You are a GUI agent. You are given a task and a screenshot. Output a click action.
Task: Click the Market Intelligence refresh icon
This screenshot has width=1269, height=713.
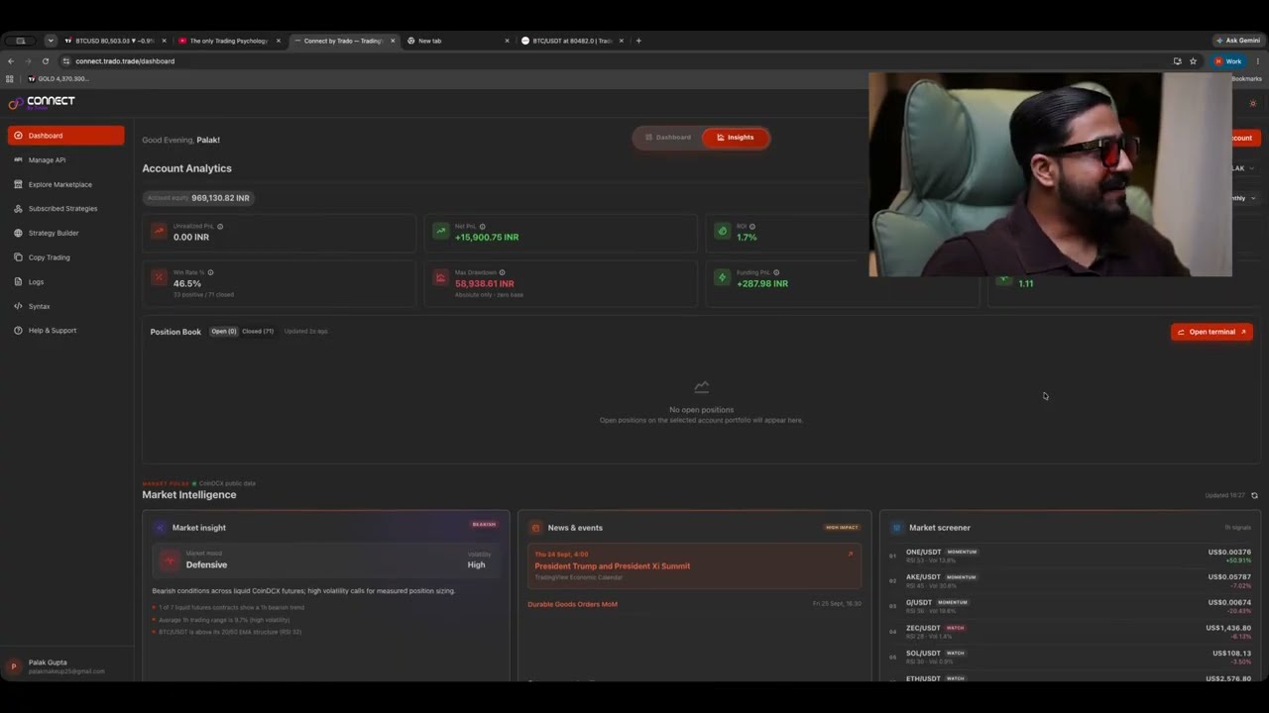click(1254, 495)
